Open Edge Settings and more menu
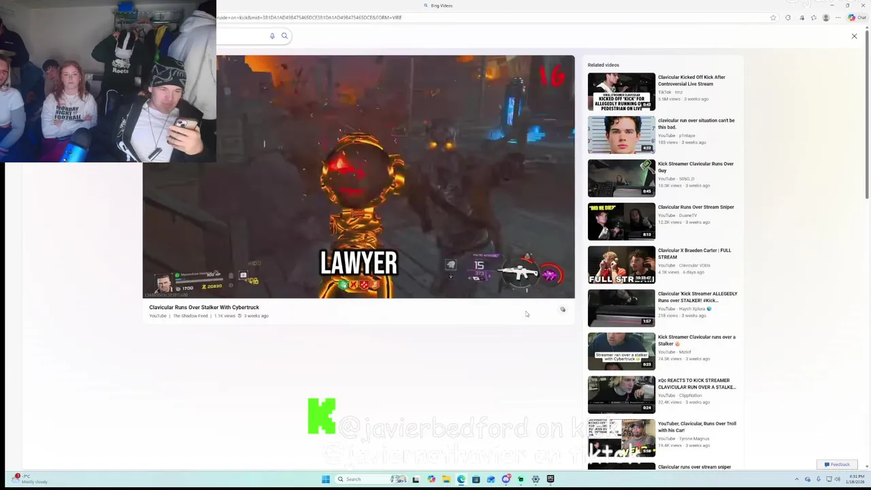 (838, 18)
